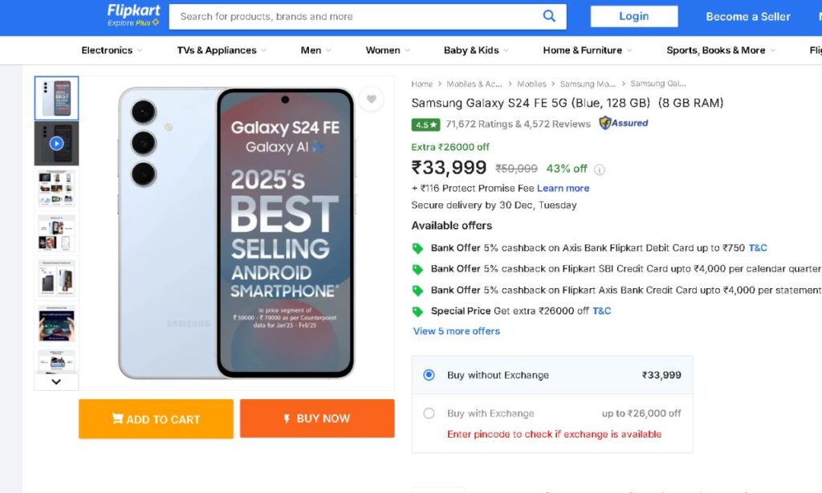Viewport: 822px width, 493px height.
Task: Click the search products input field
Action: pos(353,16)
